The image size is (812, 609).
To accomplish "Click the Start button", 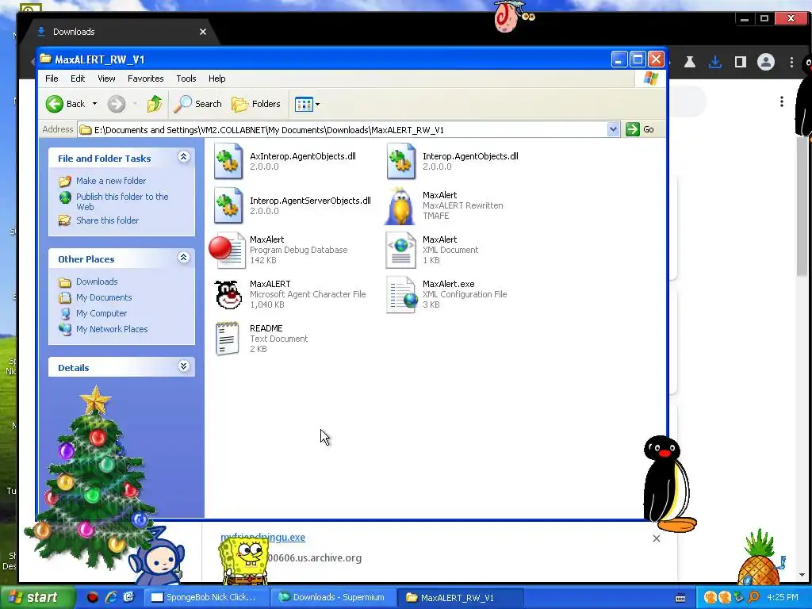I will tap(36, 597).
